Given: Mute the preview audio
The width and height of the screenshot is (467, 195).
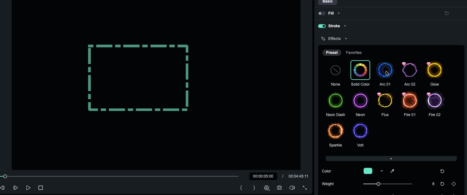Looking at the screenshot, I should 292,187.
